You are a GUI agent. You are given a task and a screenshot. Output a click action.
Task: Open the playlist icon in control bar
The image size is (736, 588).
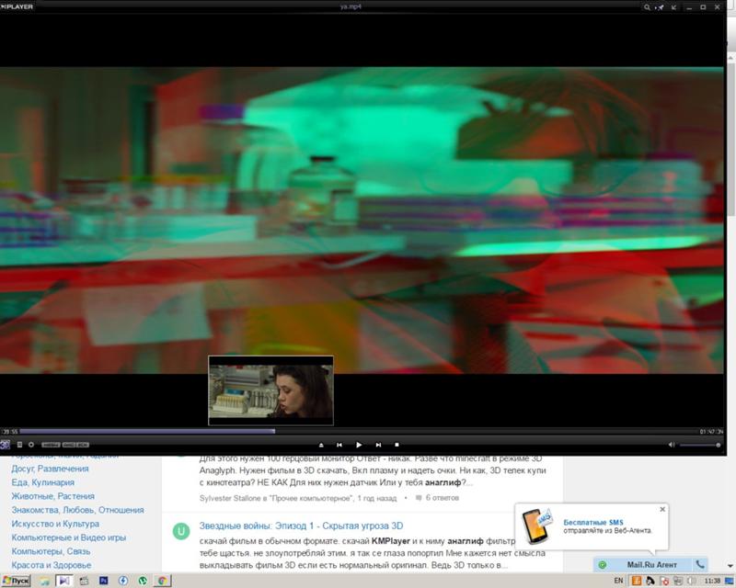coord(18,445)
